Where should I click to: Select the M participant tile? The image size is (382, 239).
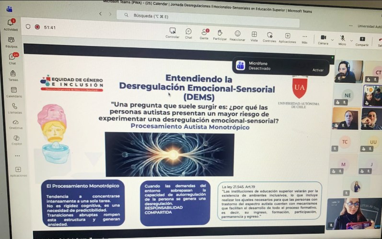click(x=343, y=165)
